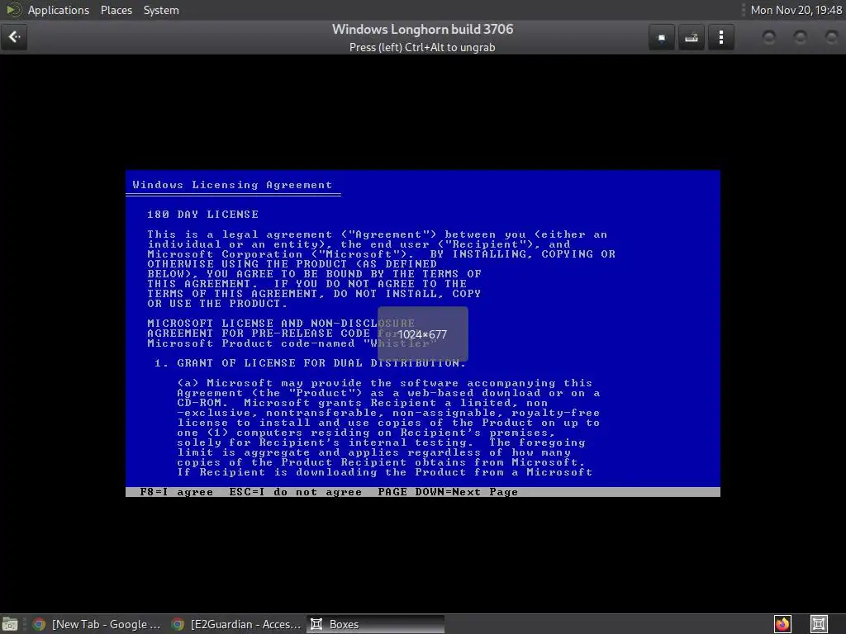The height and width of the screenshot is (634, 846).
Task: Toggle fullscreen for the Longhorn VM
Action: 662,37
